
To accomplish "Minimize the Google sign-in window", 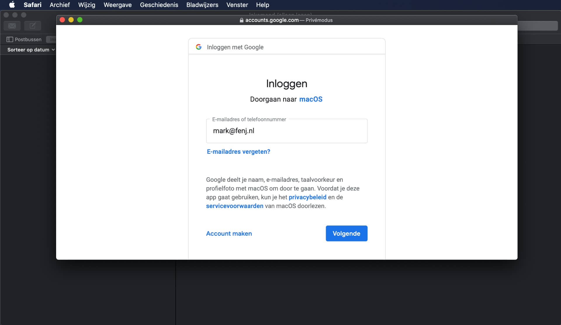I will coord(71,20).
